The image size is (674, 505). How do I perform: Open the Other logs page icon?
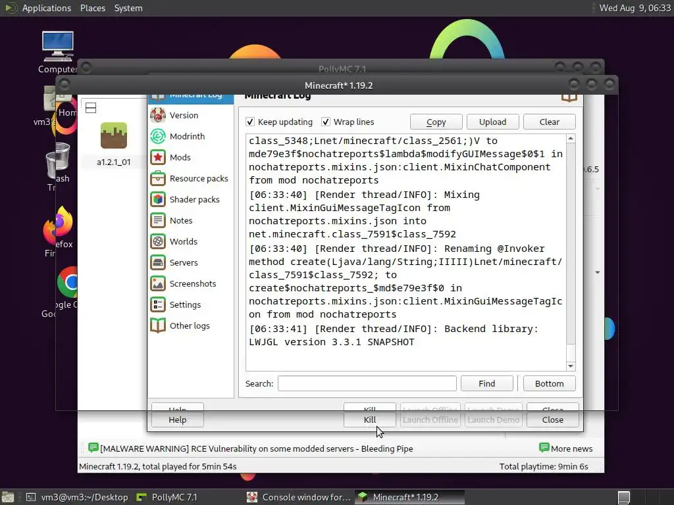point(158,325)
